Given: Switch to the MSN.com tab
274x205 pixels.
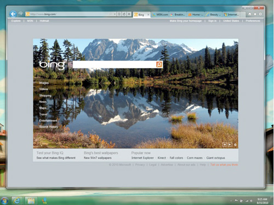Looking at the screenshot, I should 160,15.
